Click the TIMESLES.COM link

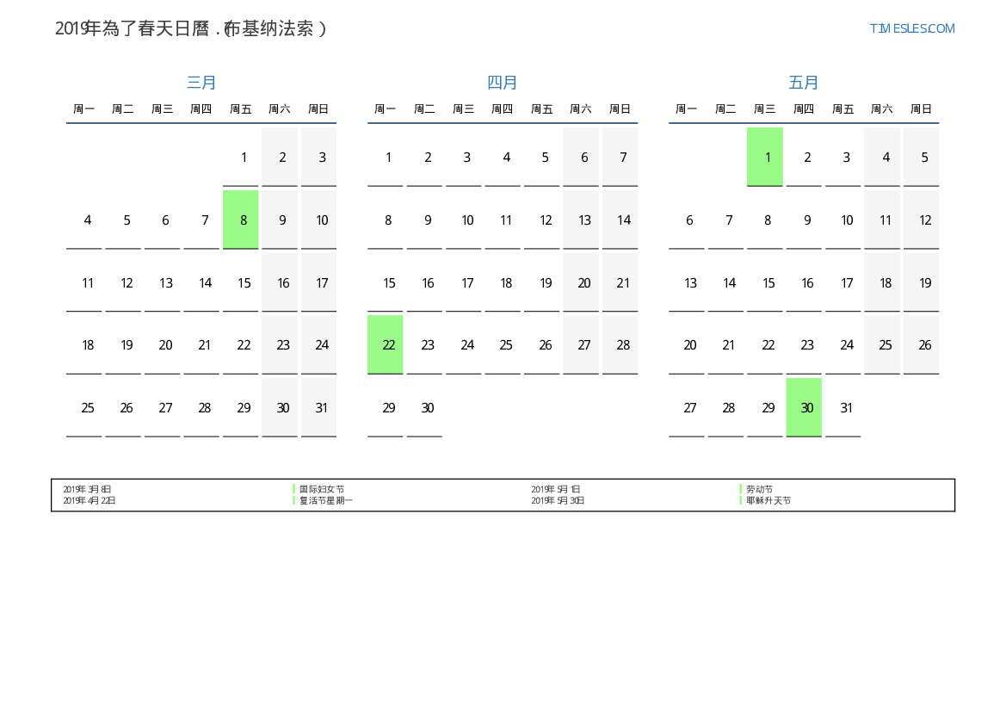click(x=911, y=28)
